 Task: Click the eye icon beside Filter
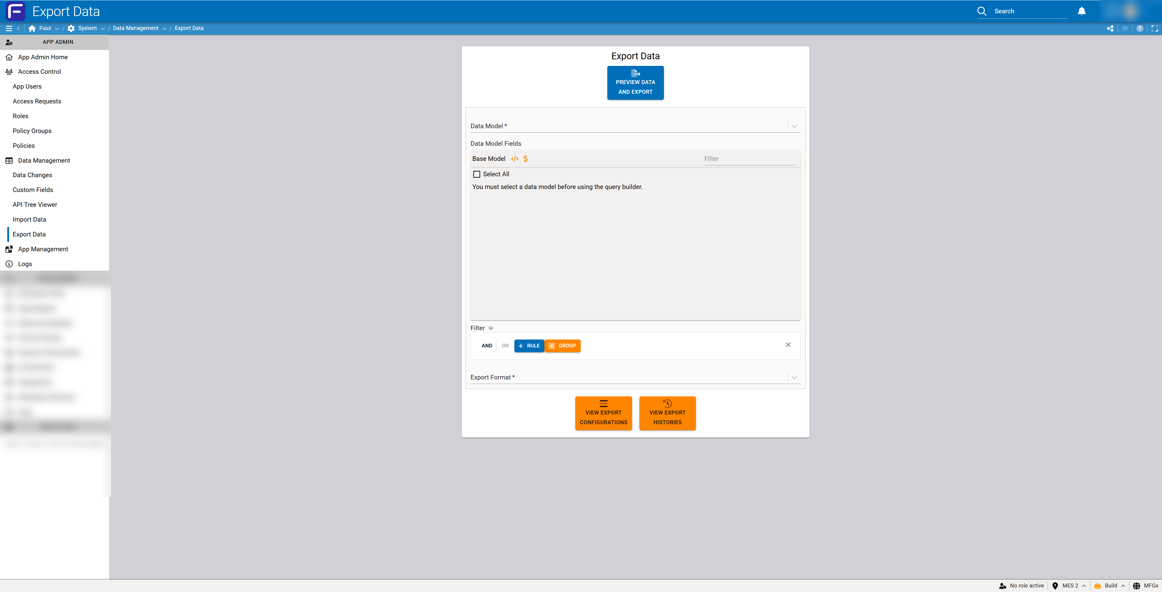(x=491, y=328)
